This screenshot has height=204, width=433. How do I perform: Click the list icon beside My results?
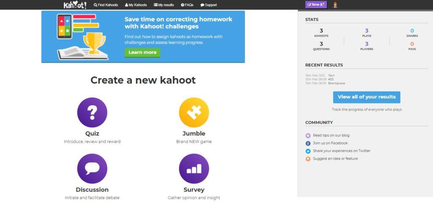(156, 5)
